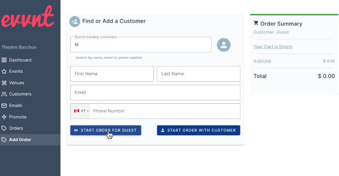Click the Venues command icon
This screenshot has width=339, height=176.
click(x=4, y=83)
